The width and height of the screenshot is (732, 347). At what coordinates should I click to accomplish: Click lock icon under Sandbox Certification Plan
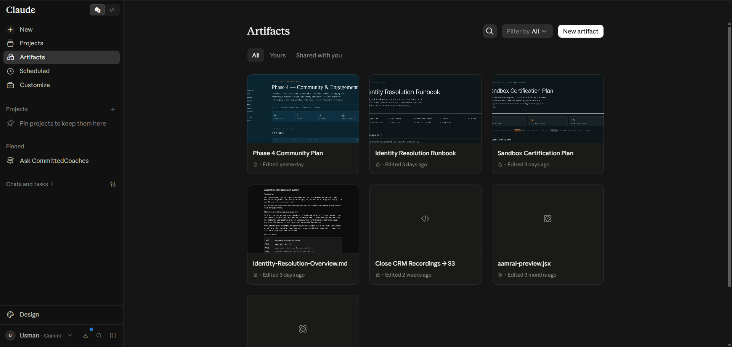(500, 165)
